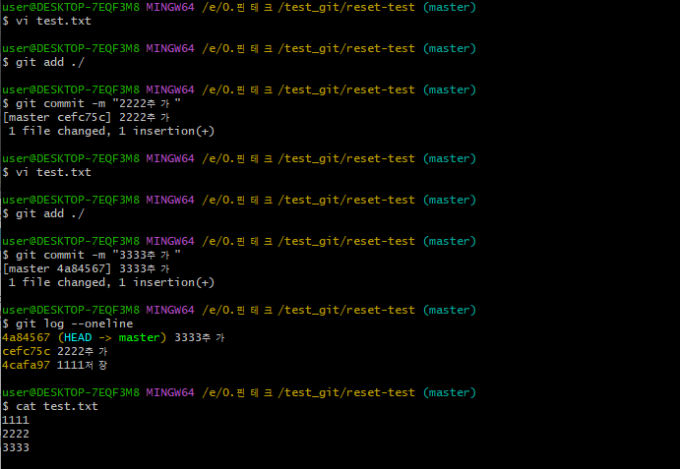Click the output line '1111'
The width and height of the screenshot is (680, 469).
[x=16, y=420]
